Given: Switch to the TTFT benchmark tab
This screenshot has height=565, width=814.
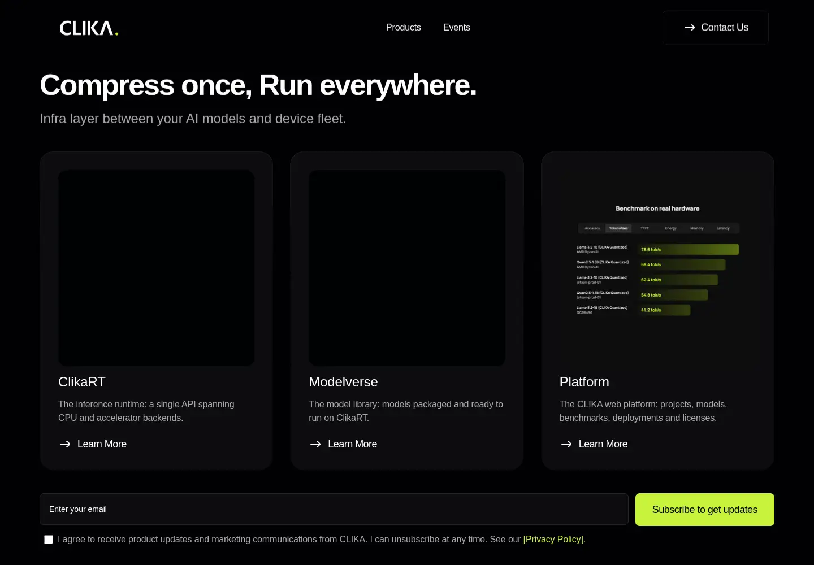Looking at the screenshot, I should pyautogui.click(x=644, y=228).
